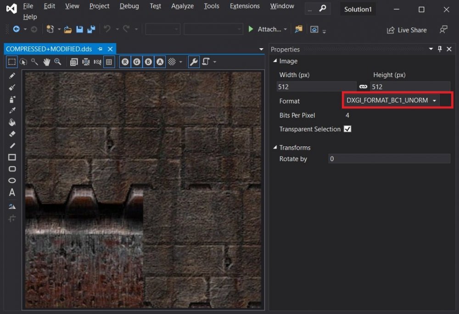Viewport: 459px width, 314px height.
Task: Toggle the Red channel view
Action: [125, 62]
